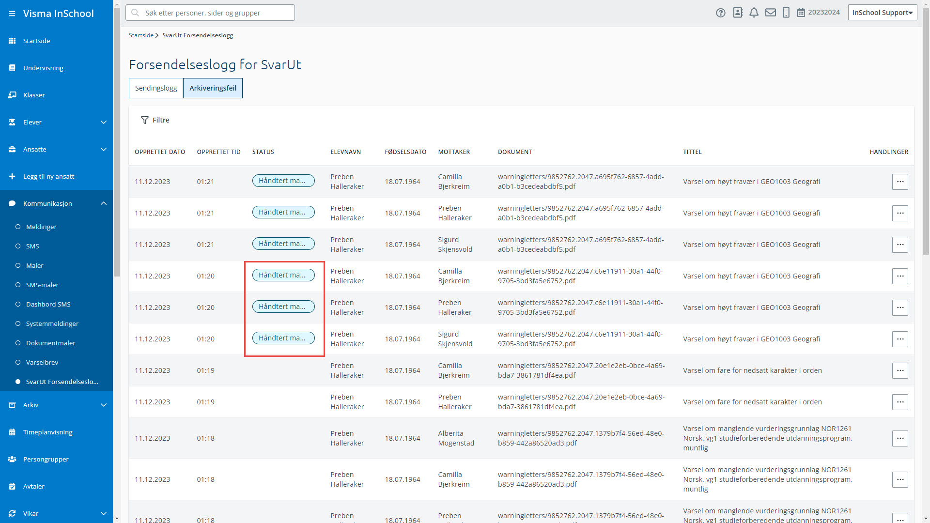Open Dashbord SMS in the sidebar

(48, 304)
